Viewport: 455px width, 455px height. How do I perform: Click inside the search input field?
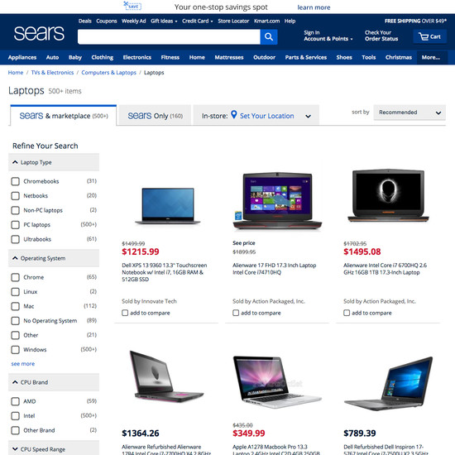click(169, 37)
